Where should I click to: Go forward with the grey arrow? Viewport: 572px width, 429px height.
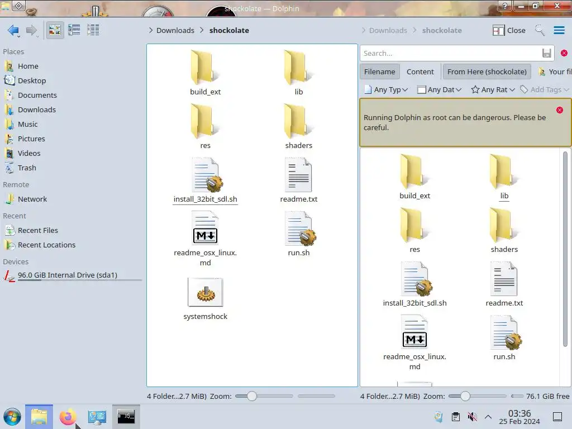tap(32, 30)
